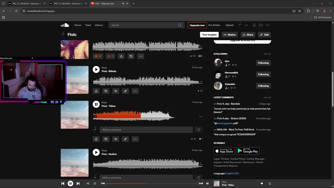Share the Tišina track
This screenshot has width=334, height=188.
tap(96, 139)
